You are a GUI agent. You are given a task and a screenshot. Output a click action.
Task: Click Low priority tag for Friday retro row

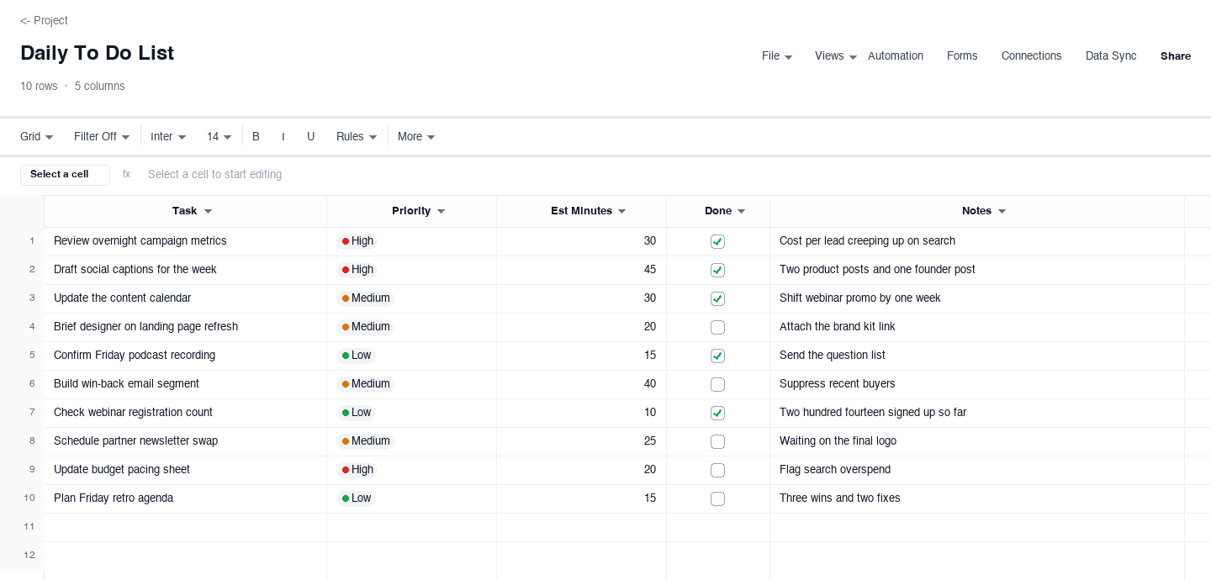[x=357, y=498]
